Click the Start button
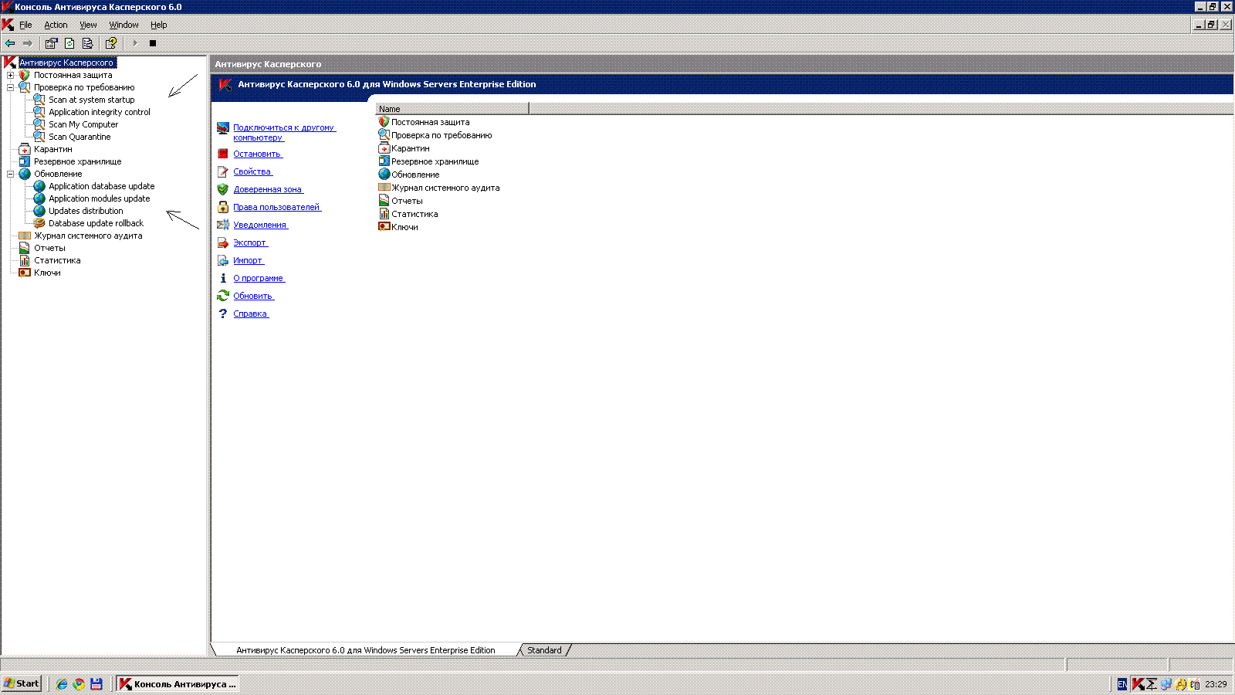The image size is (1235, 695). pyautogui.click(x=22, y=683)
